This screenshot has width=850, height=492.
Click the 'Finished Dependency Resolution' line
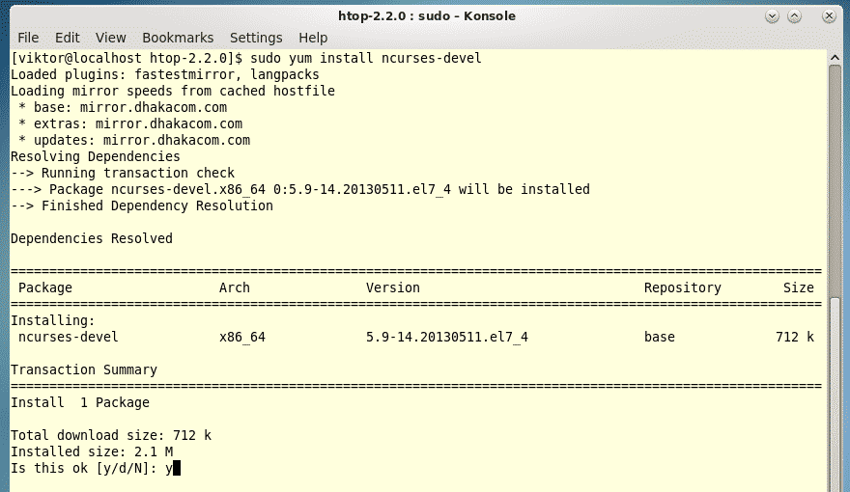(142, 205)
